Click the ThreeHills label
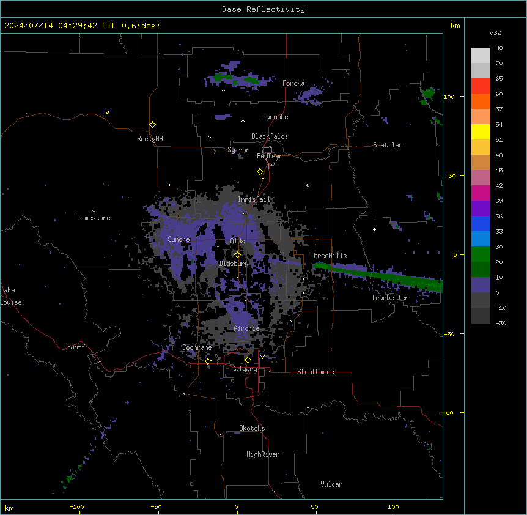This screenshot has height=515, width=527. click(328, 256)
